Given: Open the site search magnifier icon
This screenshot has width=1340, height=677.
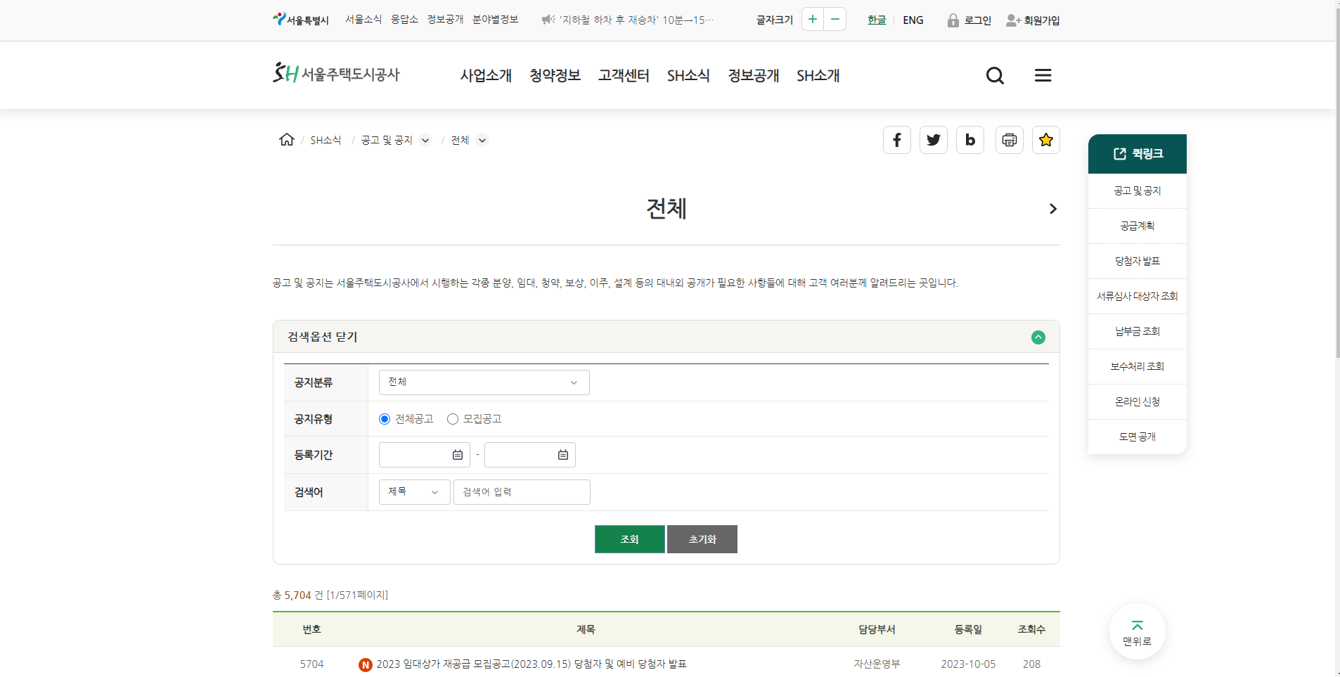Looking at the screenshot, I should [x=995, y=75].
